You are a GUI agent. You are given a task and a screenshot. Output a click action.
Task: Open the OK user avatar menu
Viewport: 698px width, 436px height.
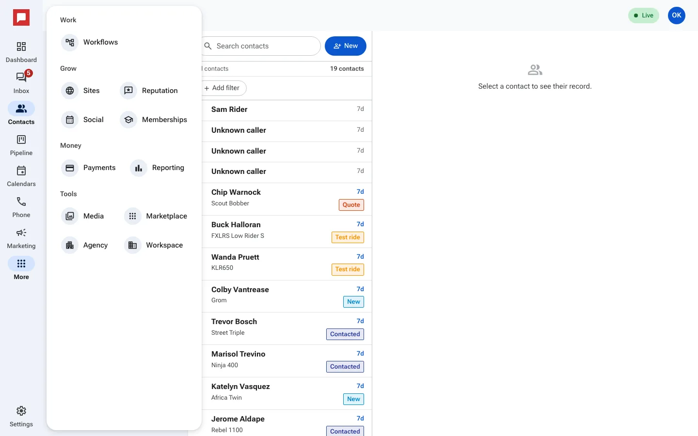tap(677, 16)
